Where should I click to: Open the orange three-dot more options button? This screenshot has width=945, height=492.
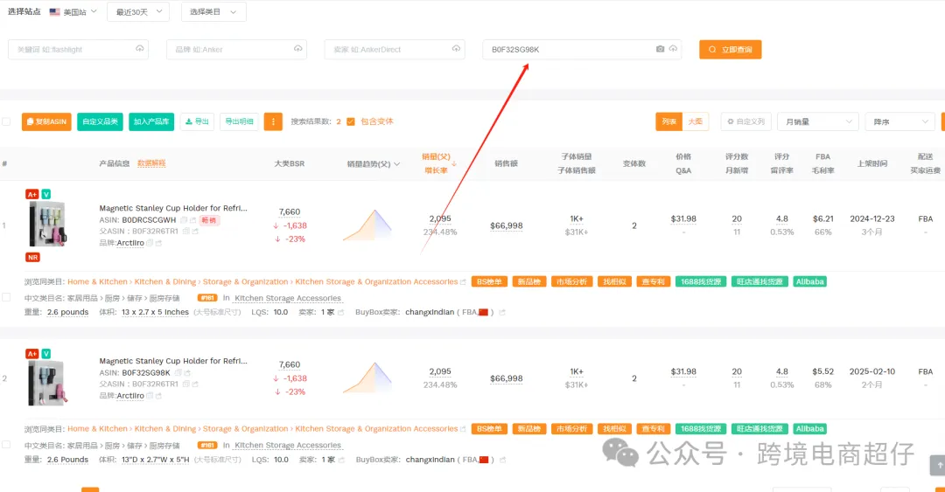pos(273,121)
